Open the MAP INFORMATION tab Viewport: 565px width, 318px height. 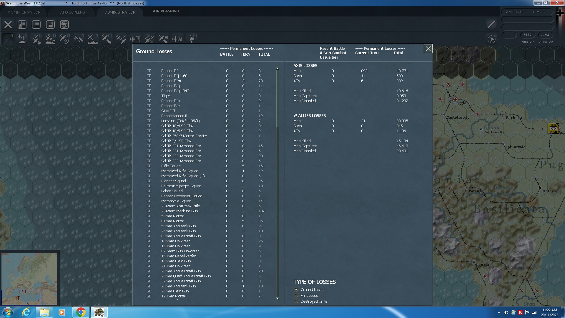click(24, 12)
